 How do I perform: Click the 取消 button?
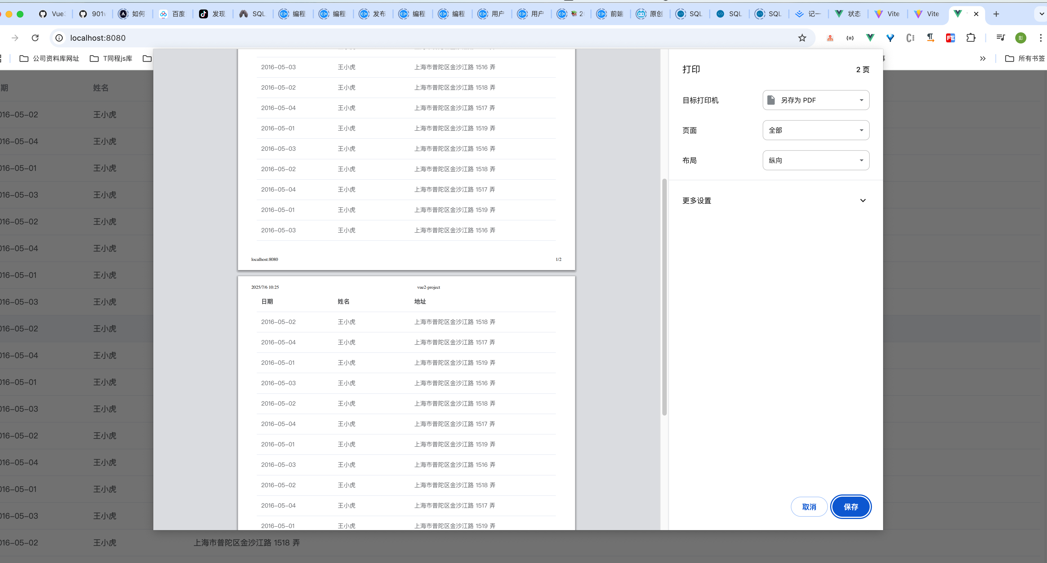click(809, 506)
